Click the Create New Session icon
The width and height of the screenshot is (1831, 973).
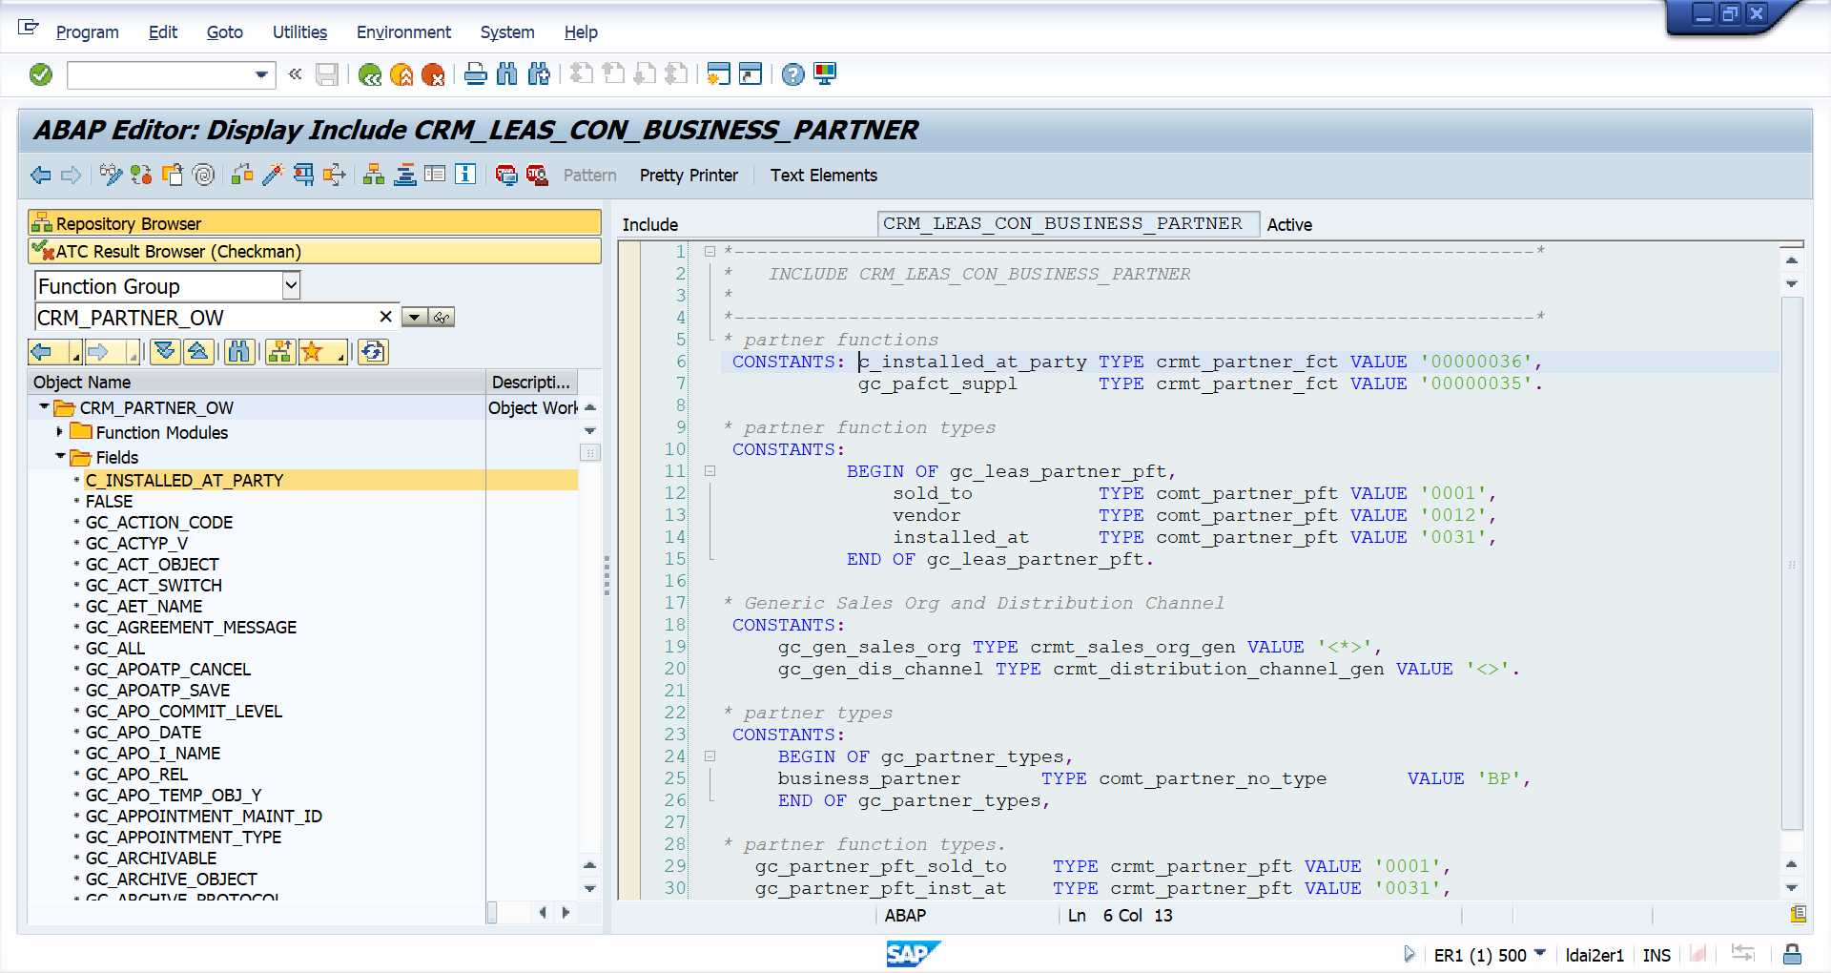pyautogui.click(x=719, y=74)
